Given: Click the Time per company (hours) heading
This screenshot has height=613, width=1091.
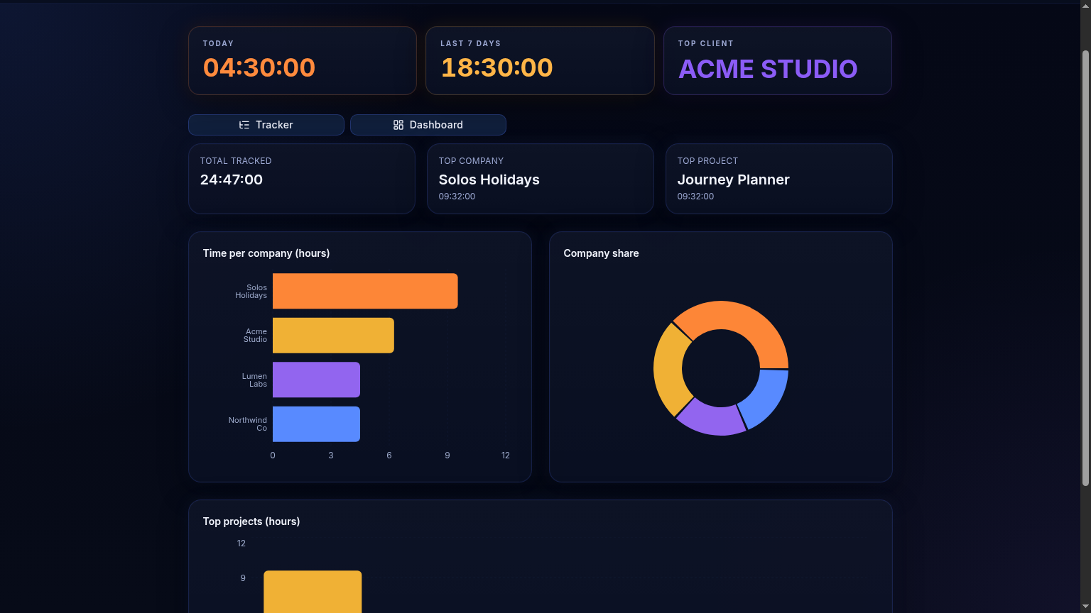Looking at the screenshot, I should pos(266,253).
